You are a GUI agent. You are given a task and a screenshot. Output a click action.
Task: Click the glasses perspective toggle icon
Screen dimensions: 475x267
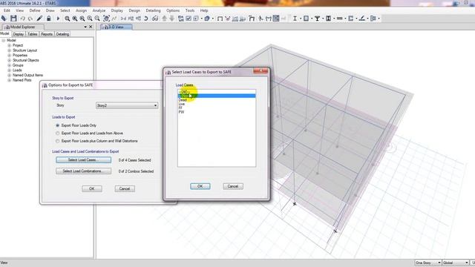(x=155, y=19)
